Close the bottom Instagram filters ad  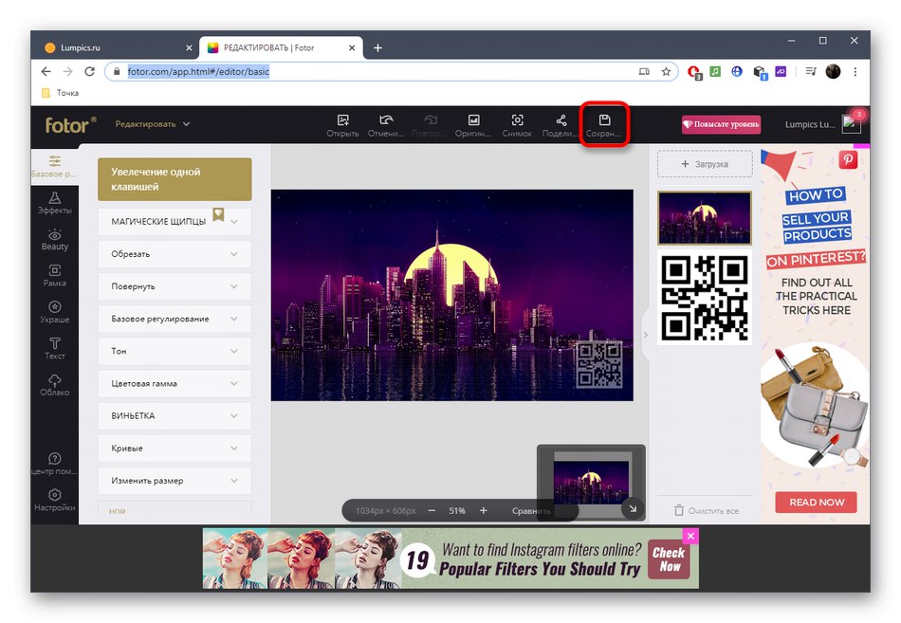(690, 536)
